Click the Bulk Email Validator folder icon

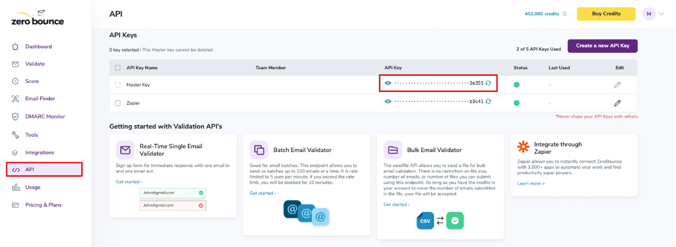[x=393, y=150]
